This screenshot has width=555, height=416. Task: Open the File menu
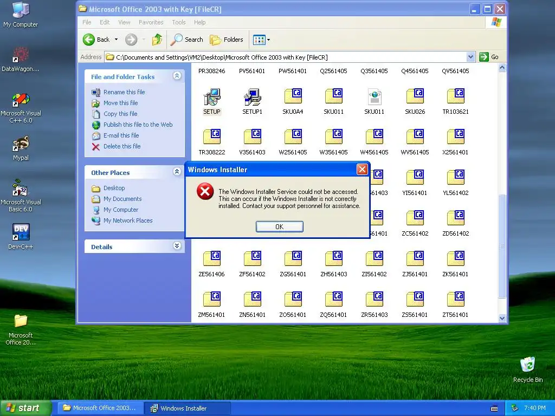[x=87, y=22]
